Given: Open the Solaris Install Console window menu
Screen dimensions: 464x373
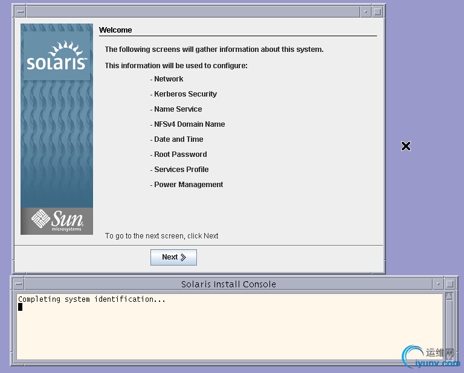Looking at the screenshot, I should (x=19, y=284).
